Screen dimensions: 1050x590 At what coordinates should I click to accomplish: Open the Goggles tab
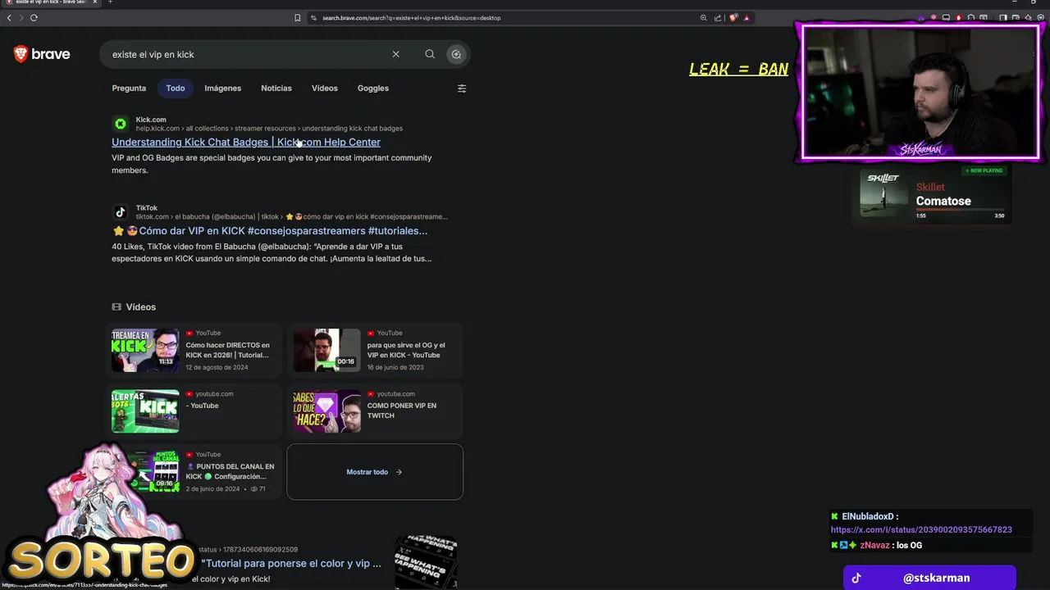373,88
